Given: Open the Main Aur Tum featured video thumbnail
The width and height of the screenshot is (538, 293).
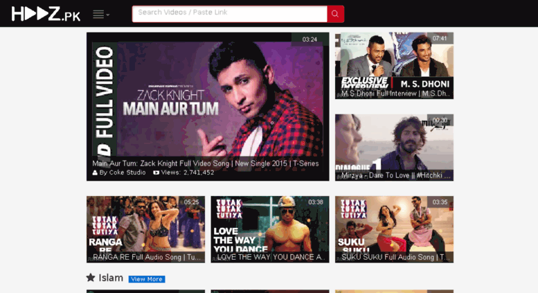Looking at the screenshot, I should [208, 107].
